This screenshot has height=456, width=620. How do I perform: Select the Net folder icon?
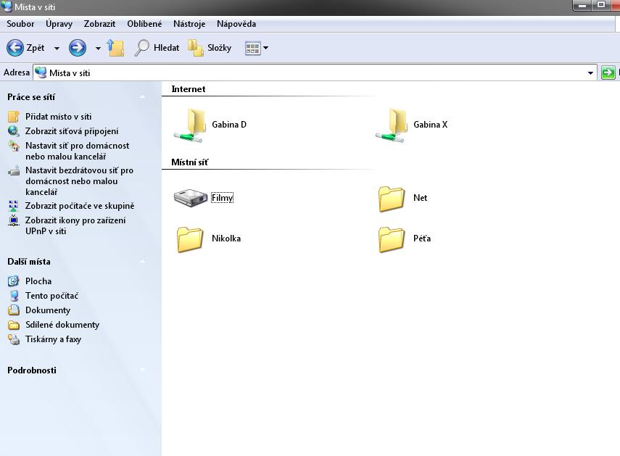coord(392,198)
